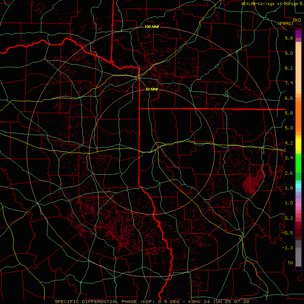The height and width of the screenshot is (304, 304).
Task: Click the 9.8 value on the color scale
Action: (289, 38)
